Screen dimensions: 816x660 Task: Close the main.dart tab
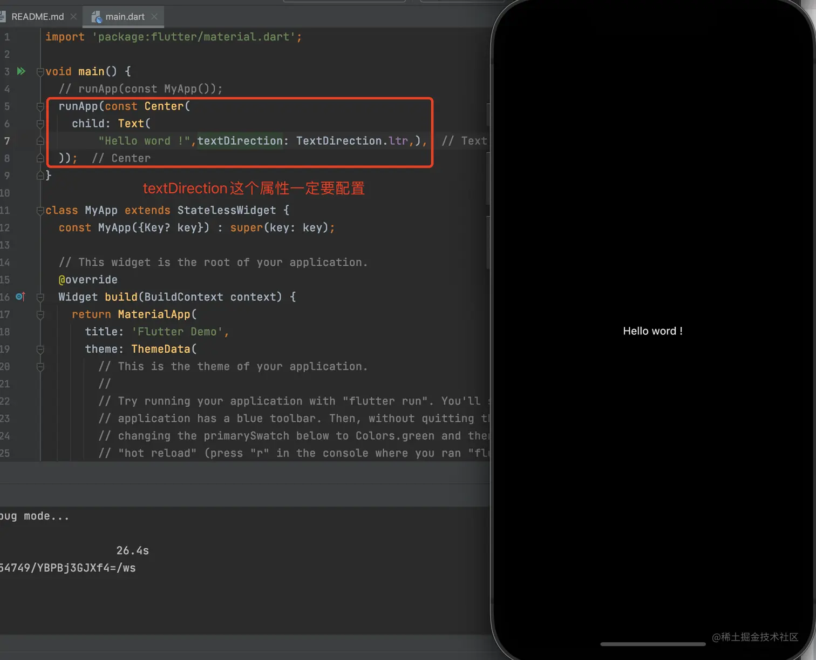[x=154, y=17]
